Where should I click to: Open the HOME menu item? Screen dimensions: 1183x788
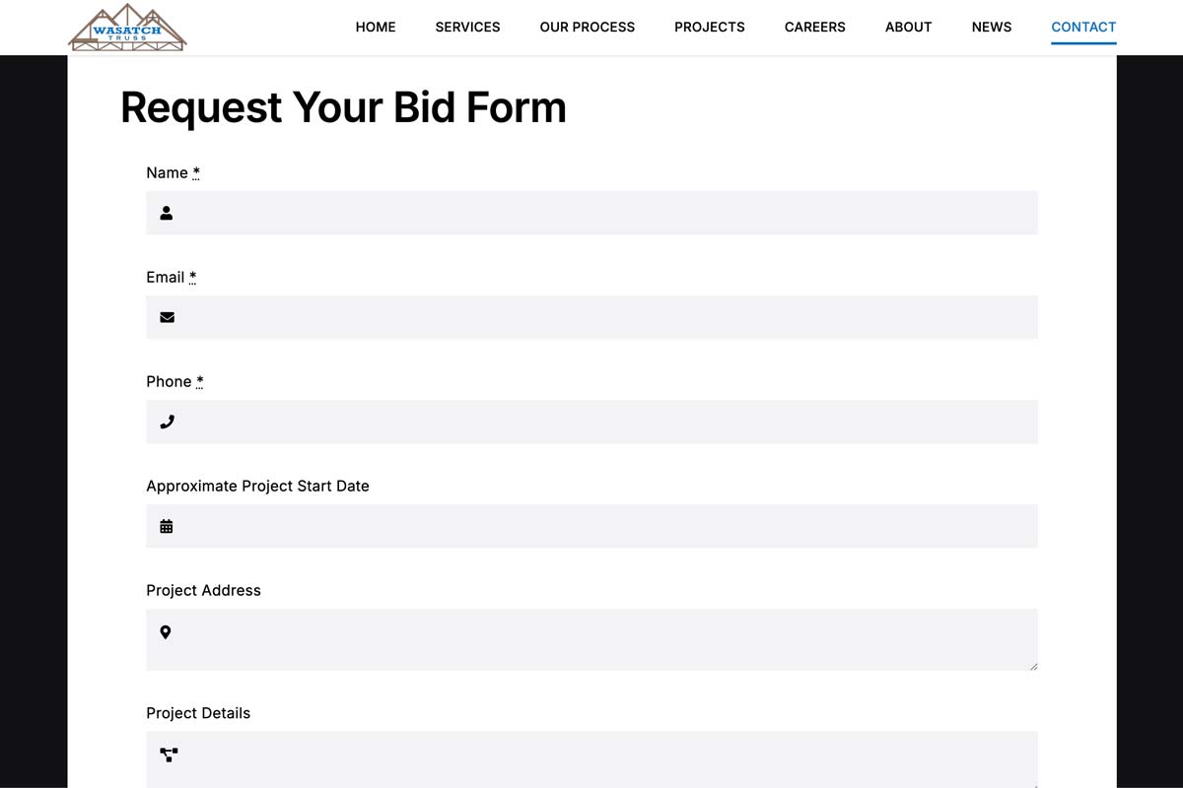click(x=376, y=27)
